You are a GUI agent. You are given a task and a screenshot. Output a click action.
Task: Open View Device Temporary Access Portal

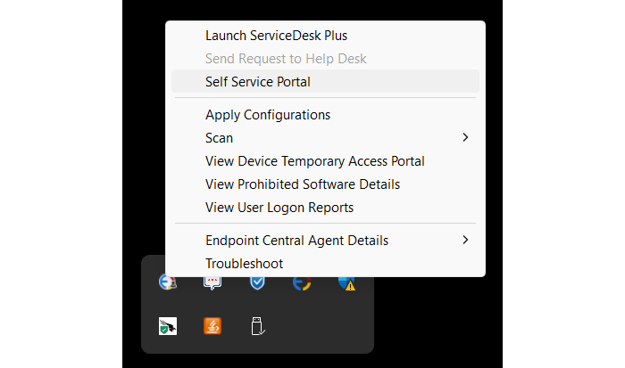(x=314, y=161)
